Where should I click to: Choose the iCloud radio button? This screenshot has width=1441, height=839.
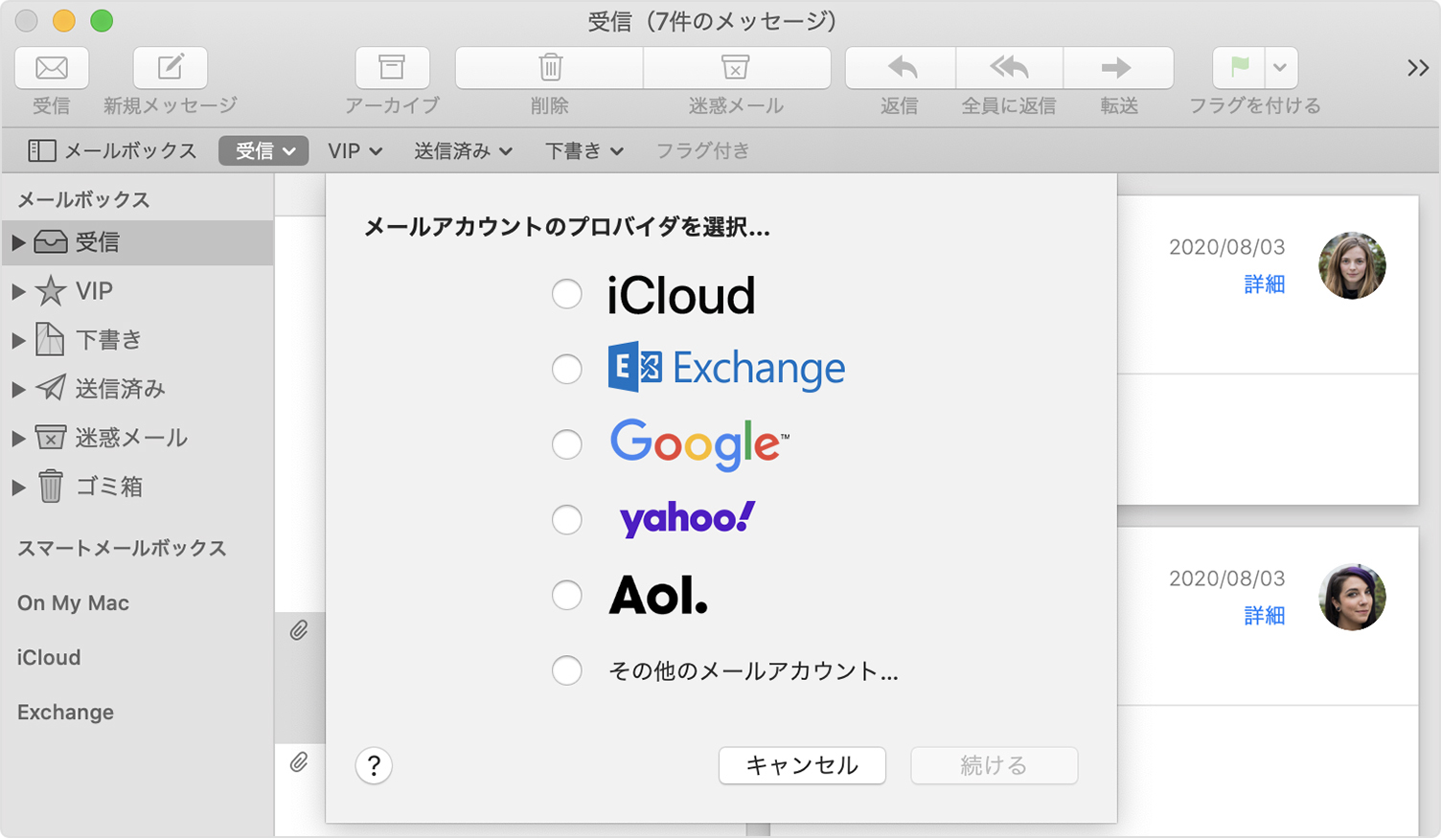[567, 294]
